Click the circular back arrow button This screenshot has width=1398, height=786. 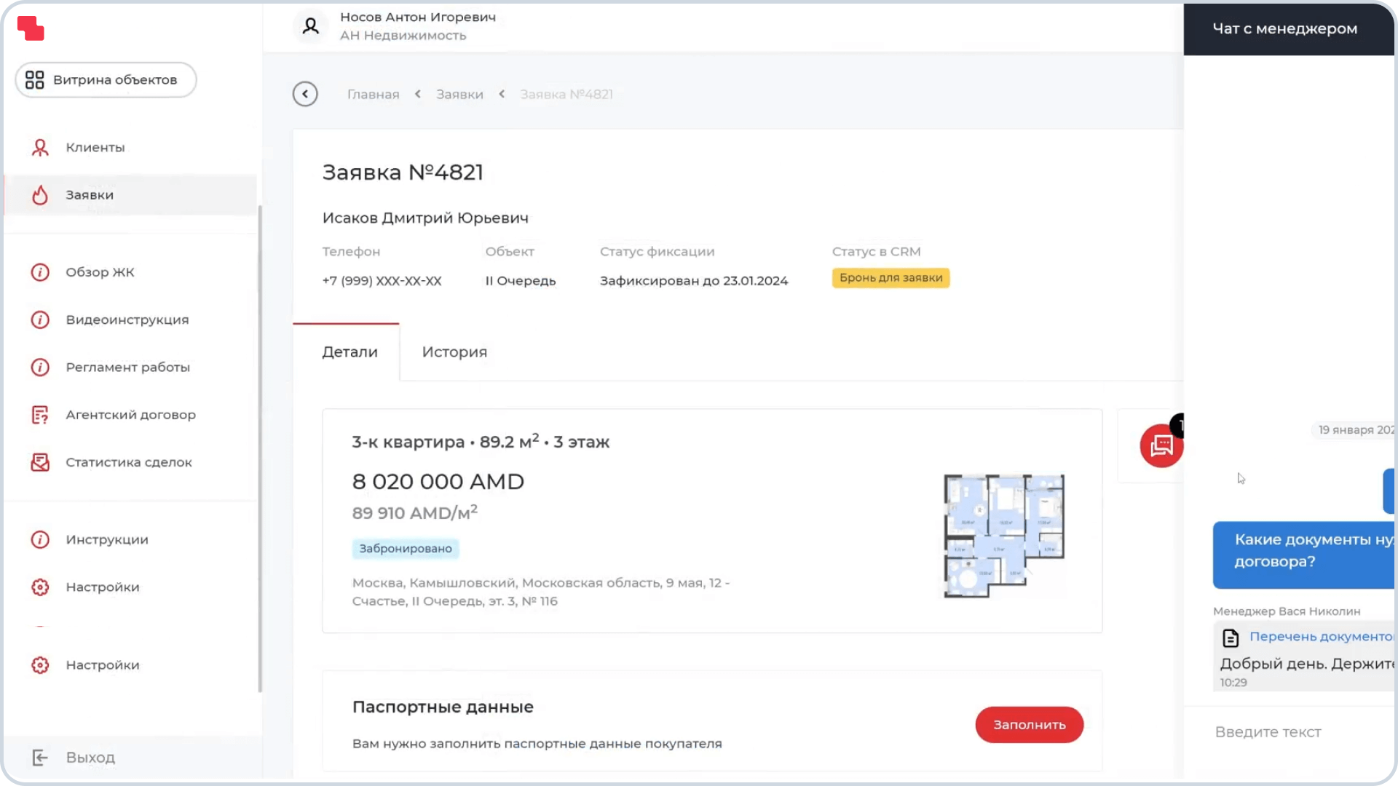click(305, 94)
